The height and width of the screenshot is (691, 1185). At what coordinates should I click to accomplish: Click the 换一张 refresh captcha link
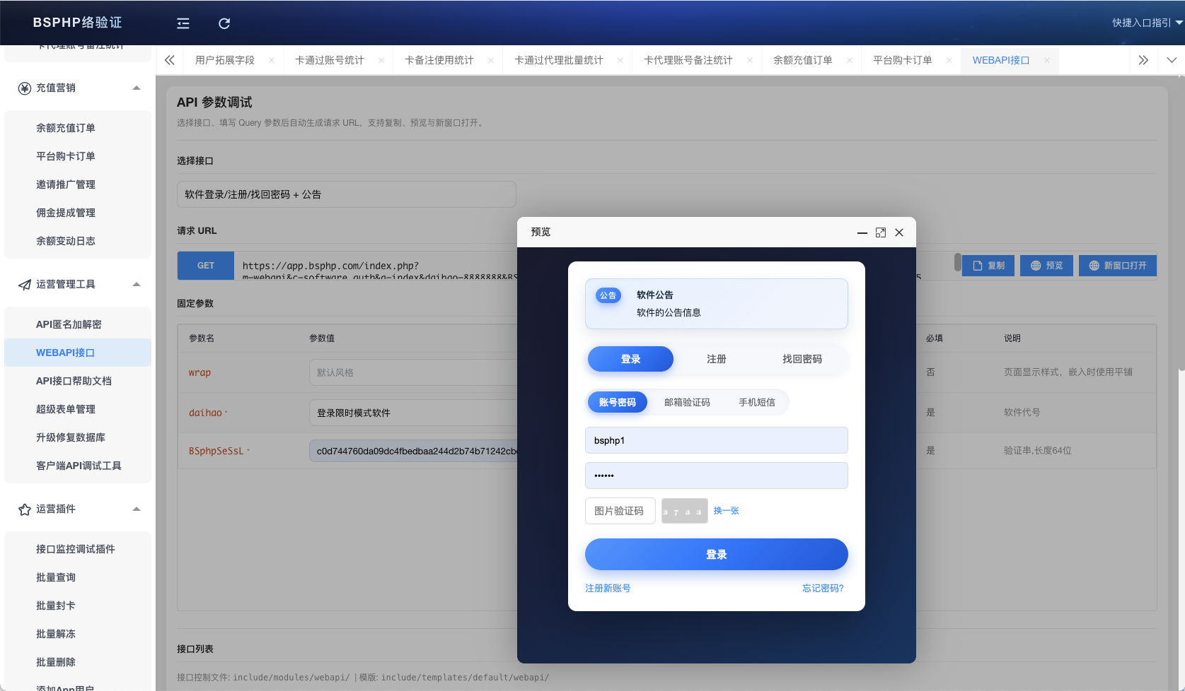point(727,511)
